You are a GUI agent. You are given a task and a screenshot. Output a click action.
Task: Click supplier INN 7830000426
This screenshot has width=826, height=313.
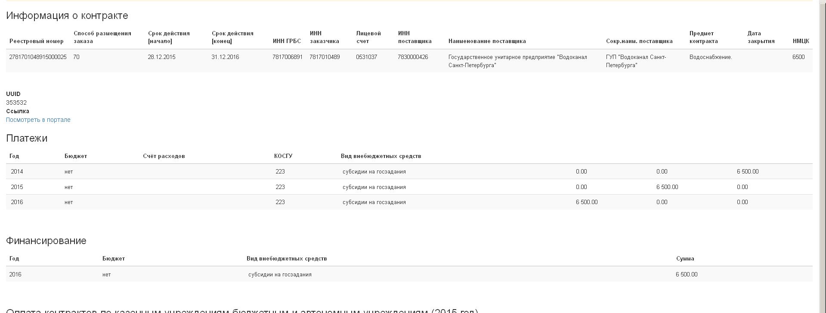(x=413, y=57)
